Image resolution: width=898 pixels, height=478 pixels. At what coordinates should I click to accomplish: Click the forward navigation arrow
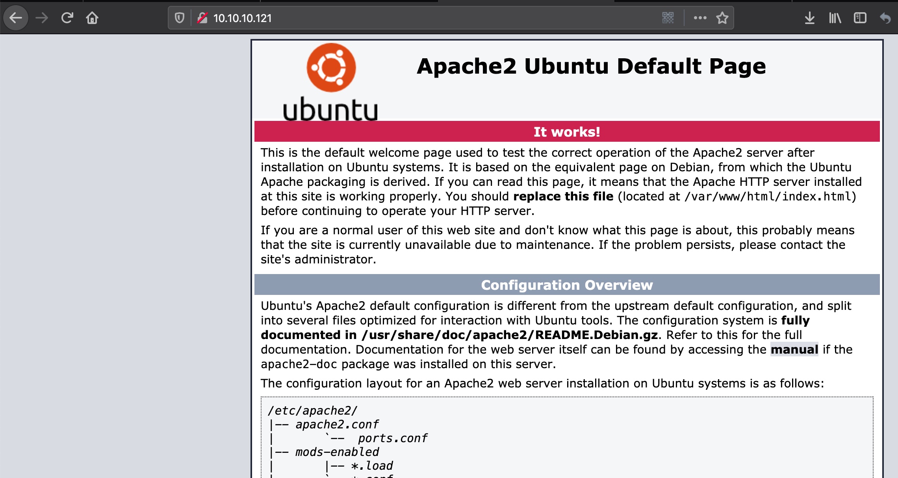click(42, 18)
